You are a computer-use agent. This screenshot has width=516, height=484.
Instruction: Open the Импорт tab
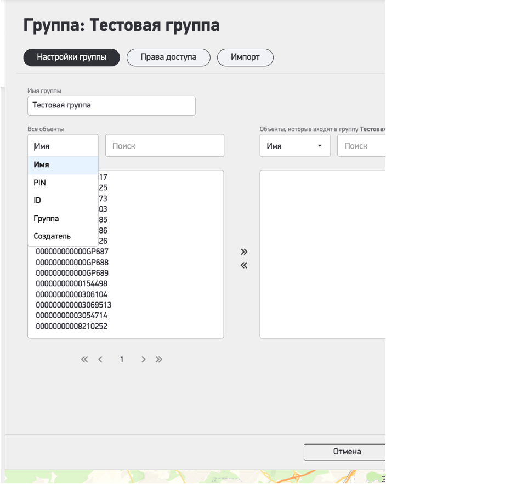click(x=245, y=58)
